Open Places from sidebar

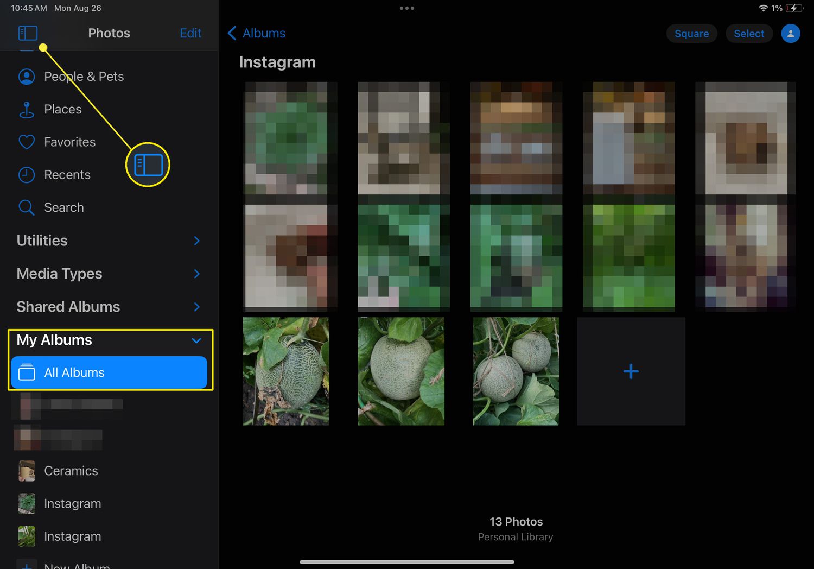pyautogui.click(x=62, y=109)
